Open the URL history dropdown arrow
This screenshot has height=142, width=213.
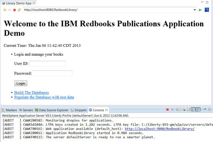pyautogui.click(x=195, y=10)
